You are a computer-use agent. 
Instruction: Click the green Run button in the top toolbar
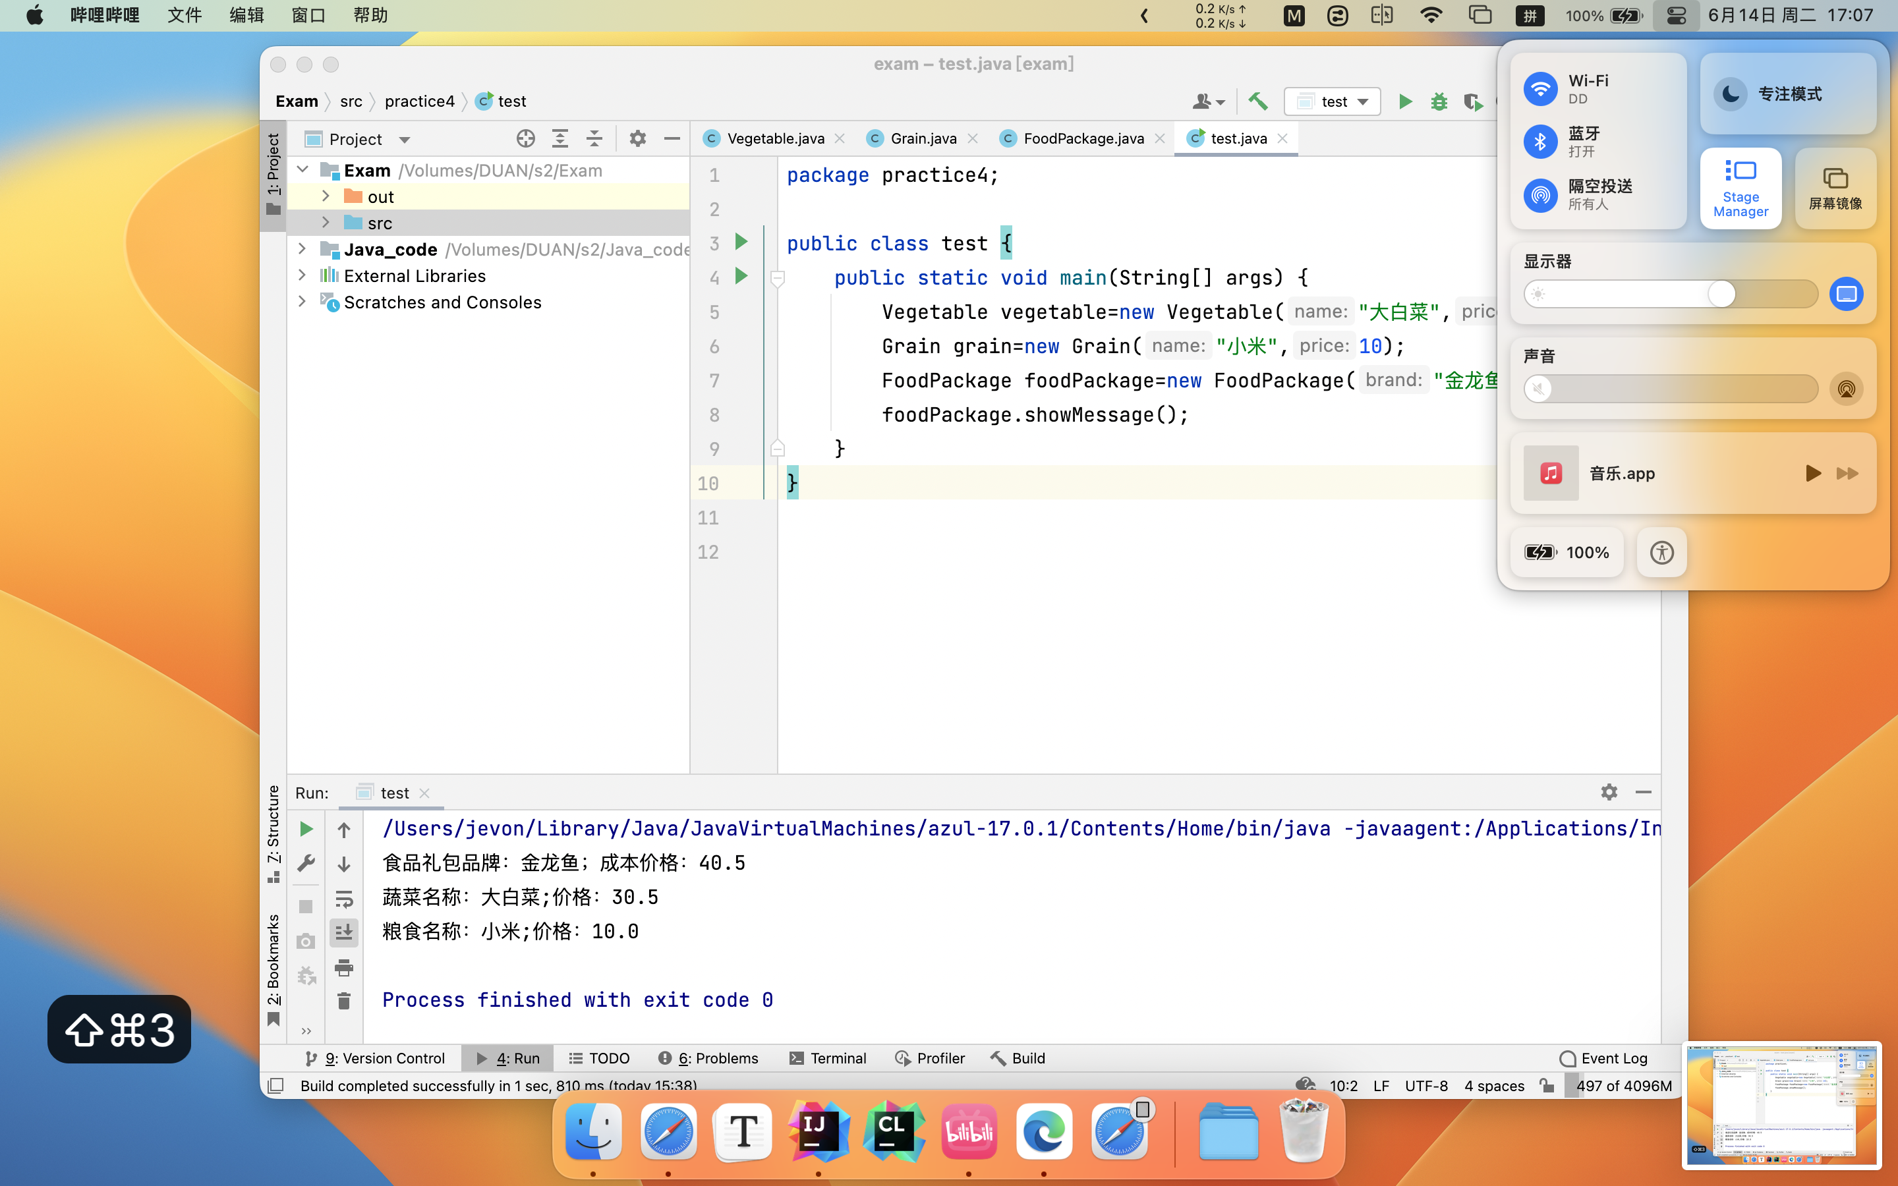click(x=1404, y=101)
